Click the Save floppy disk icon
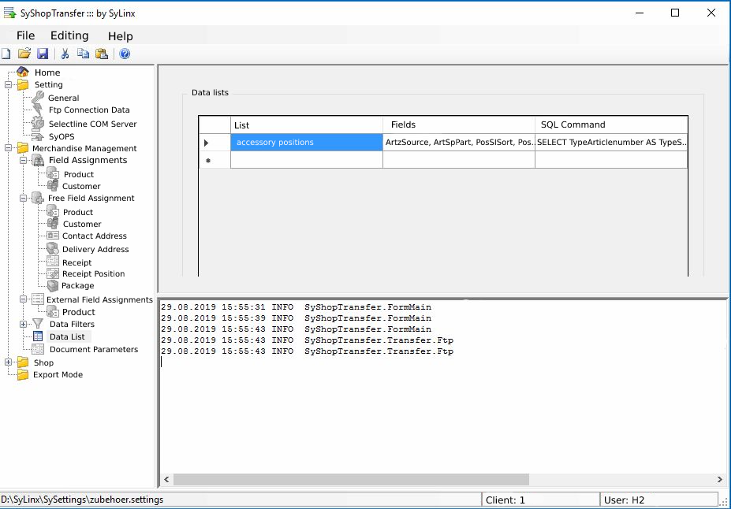Image resolution: width=735 pixels, height=509 pixels. click(43, 54)
